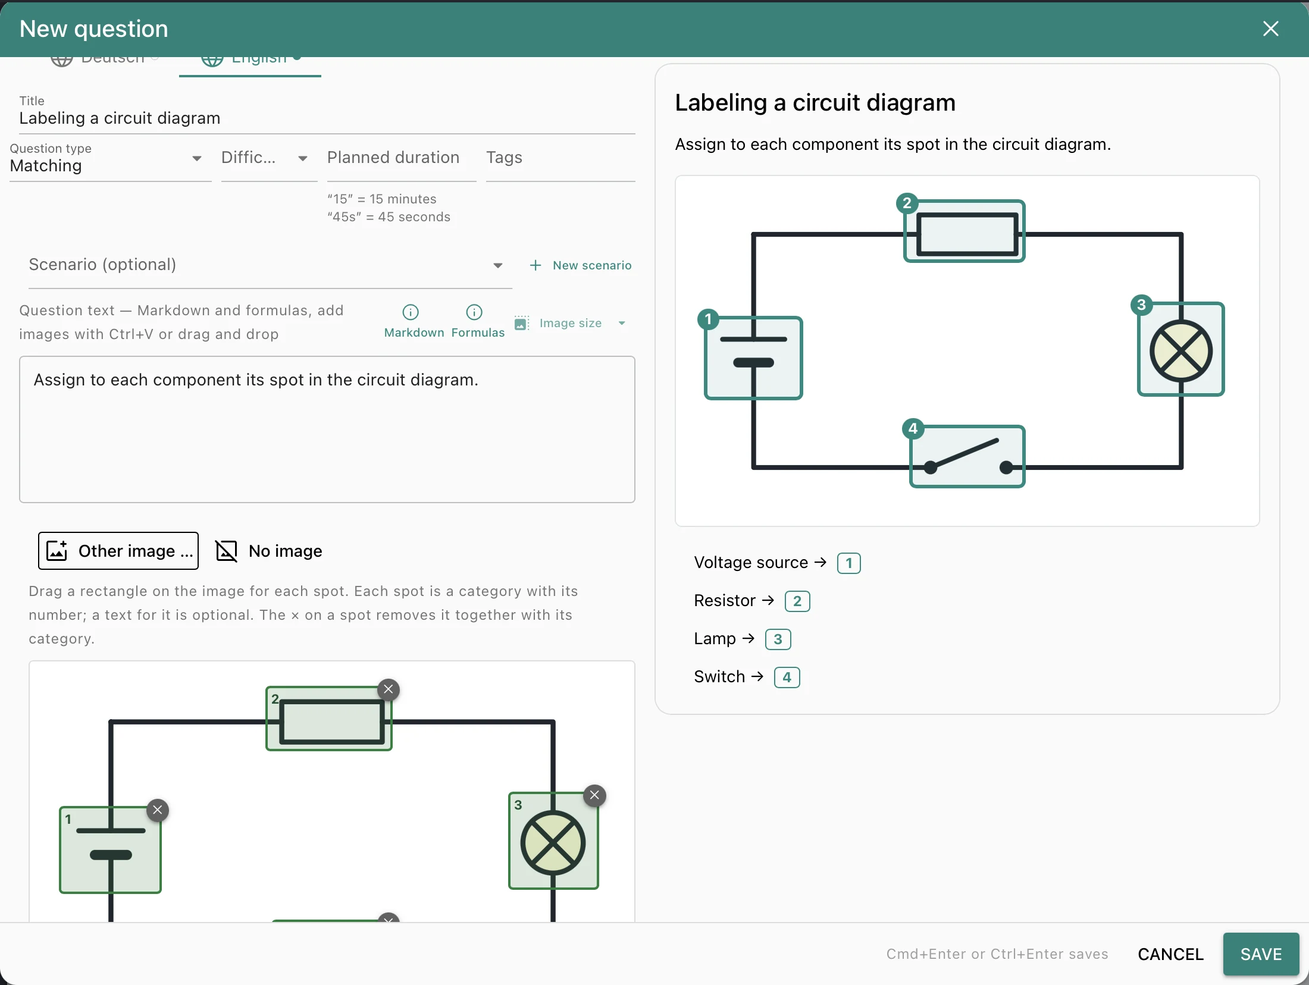The image size is (1309, 985).
Task: Expand the Scenario (optional) dropdown
Action: click(x=270, y=265)
